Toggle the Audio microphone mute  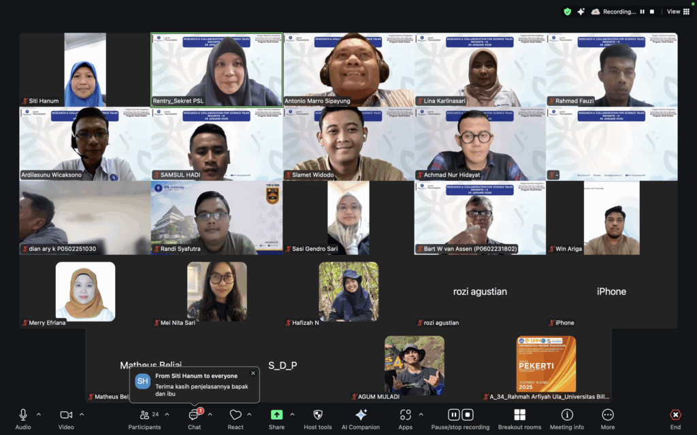(23, 415)
